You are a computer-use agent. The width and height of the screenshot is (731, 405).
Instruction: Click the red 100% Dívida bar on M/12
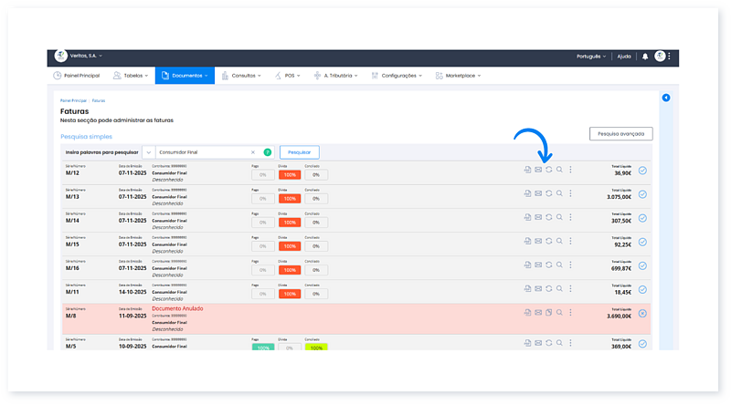pyautogui.click(x=291, y=173)
